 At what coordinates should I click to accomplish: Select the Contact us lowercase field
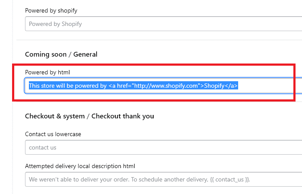(164, 147)
